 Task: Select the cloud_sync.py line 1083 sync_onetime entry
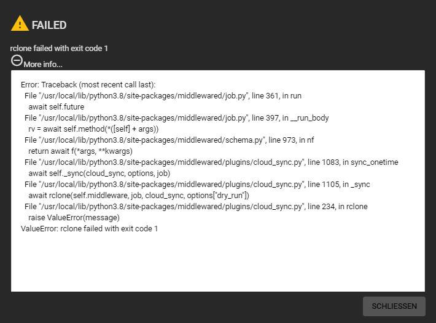211,162
